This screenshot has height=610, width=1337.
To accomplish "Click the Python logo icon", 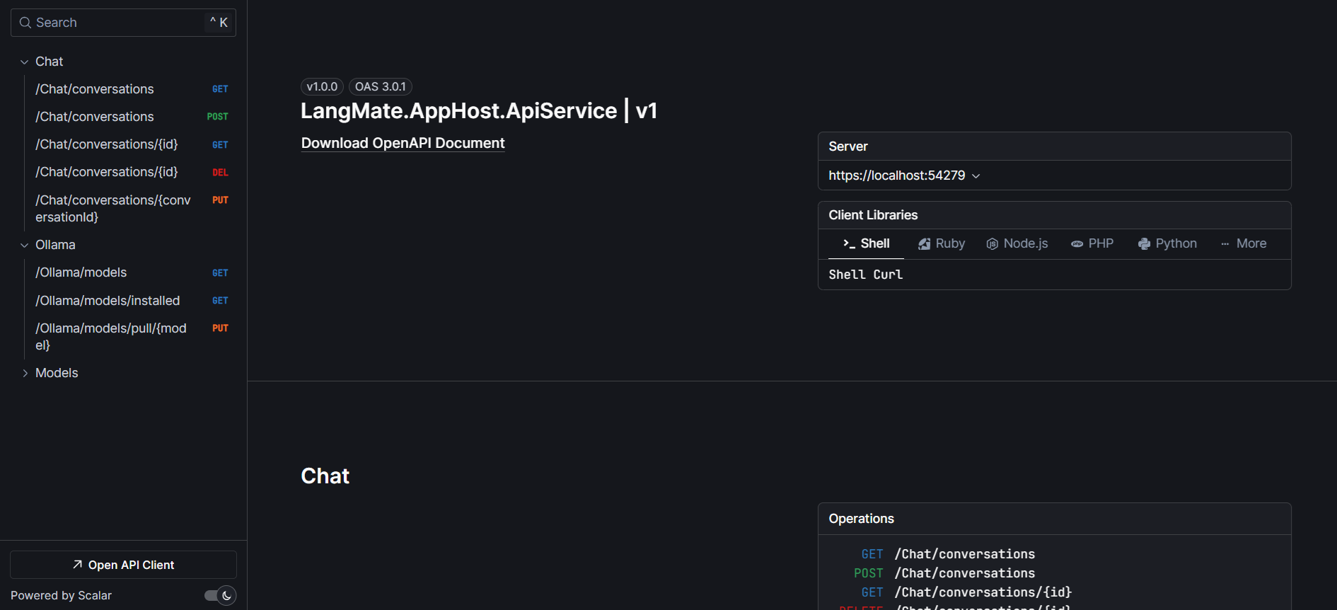I will click(x=1144, y=244).
